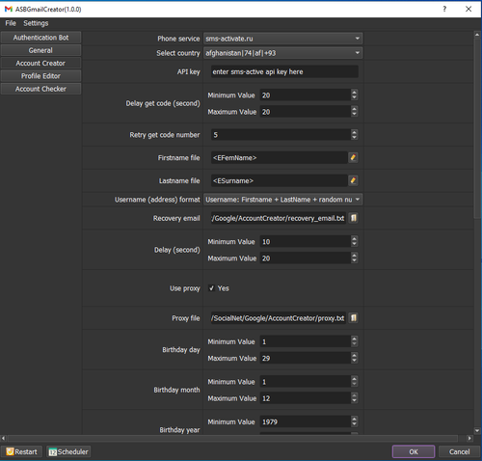The image size is (482, 461).
Task: Open the Phone service dropdown
Action: (282, 39)
